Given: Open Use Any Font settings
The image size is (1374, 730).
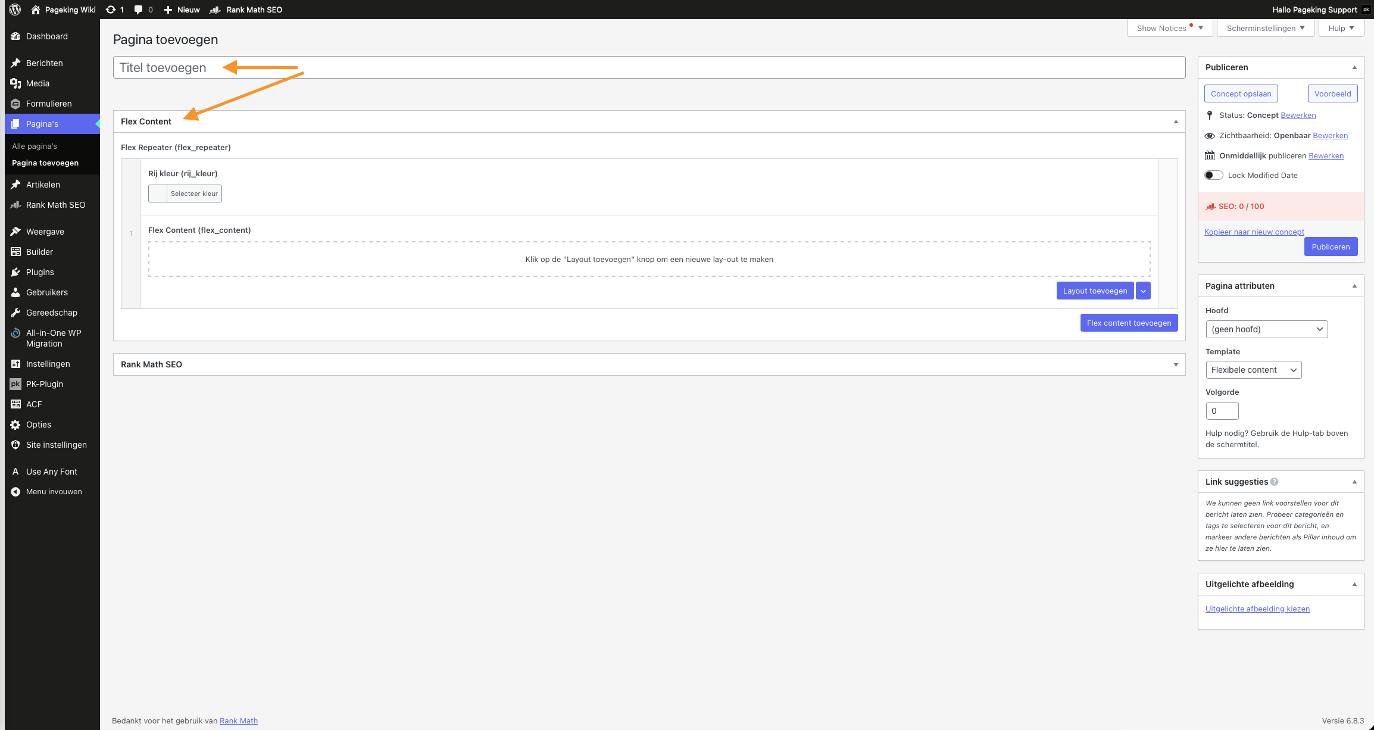Looking at the screenshot, I should pyautogui.click(x=51, y=472).
